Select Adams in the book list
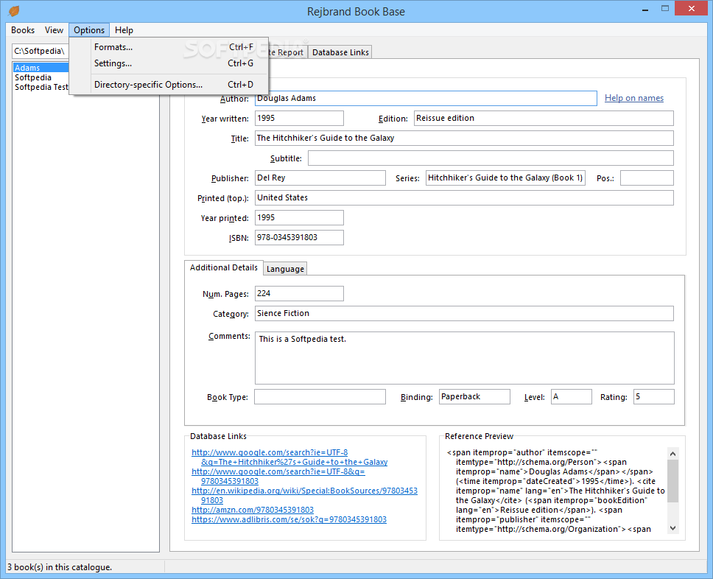Image resolution: width=713 pixels, height=579 pixels. tap(41, 68)
